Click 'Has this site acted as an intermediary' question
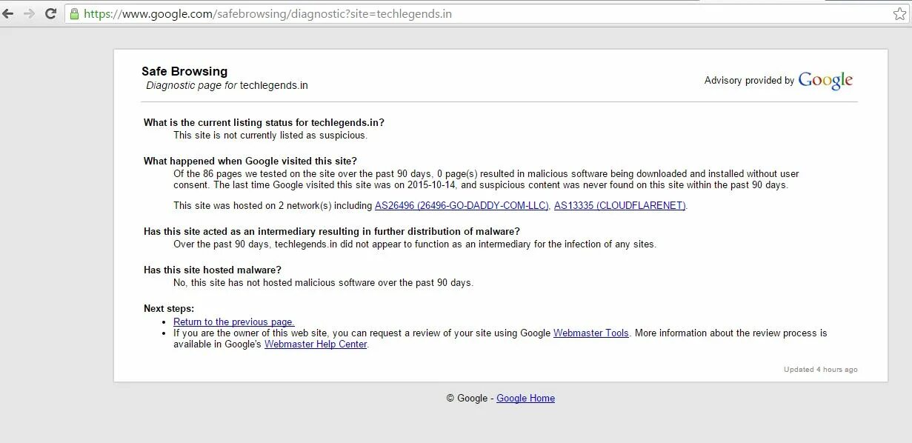Viewport: 912px width, 443px height. coord(332,231)
